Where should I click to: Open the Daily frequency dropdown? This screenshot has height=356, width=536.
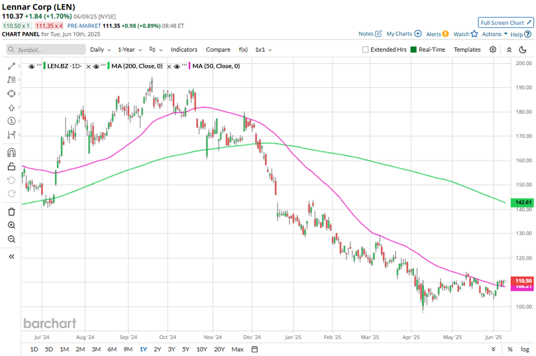click(100, 50)
